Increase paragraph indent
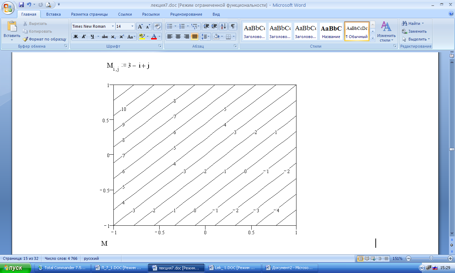 point(214,26)
